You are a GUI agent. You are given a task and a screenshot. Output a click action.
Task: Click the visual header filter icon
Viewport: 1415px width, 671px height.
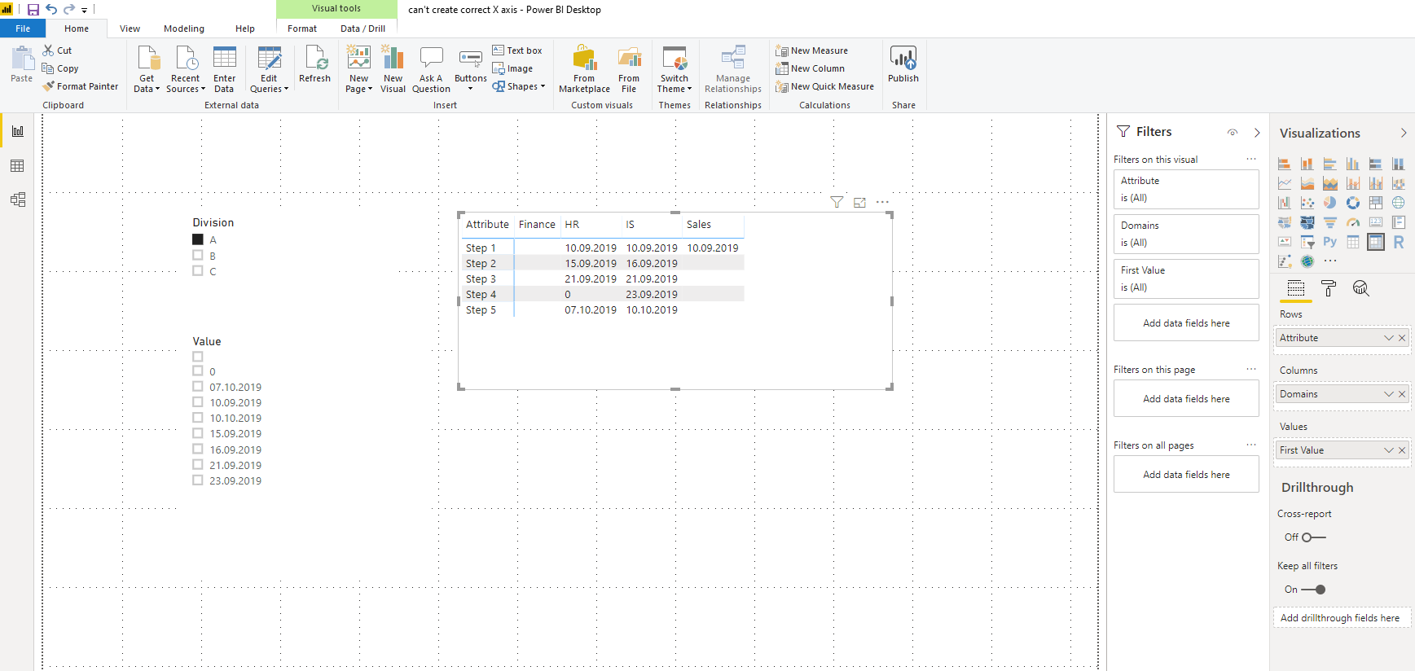coord(837,202)
